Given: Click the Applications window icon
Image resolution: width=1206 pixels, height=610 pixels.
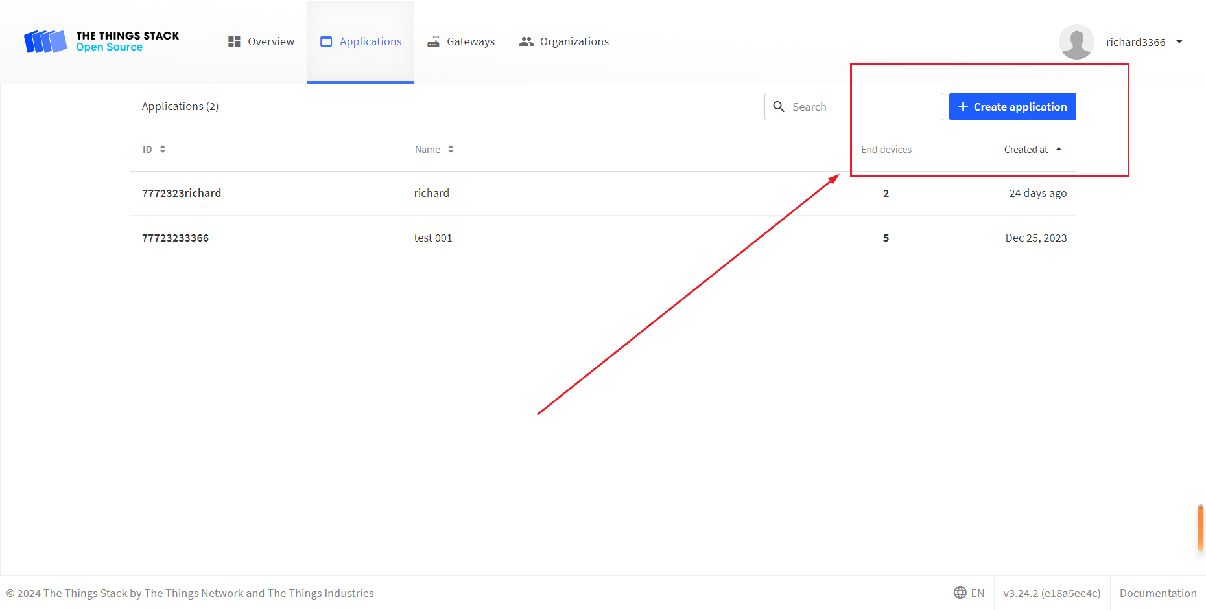Looking at the screenshot, I should click(x=326, y=41).
